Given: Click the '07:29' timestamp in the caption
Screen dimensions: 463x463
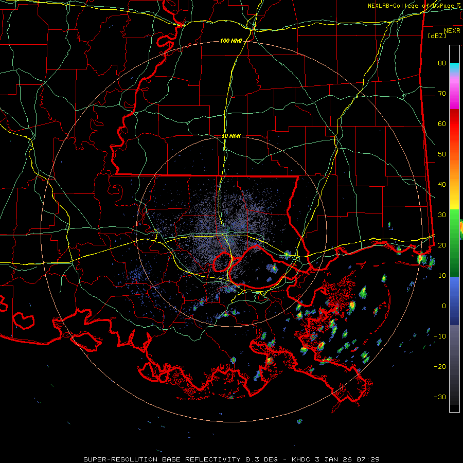Looking at the screenshot, I should [368, 459].
